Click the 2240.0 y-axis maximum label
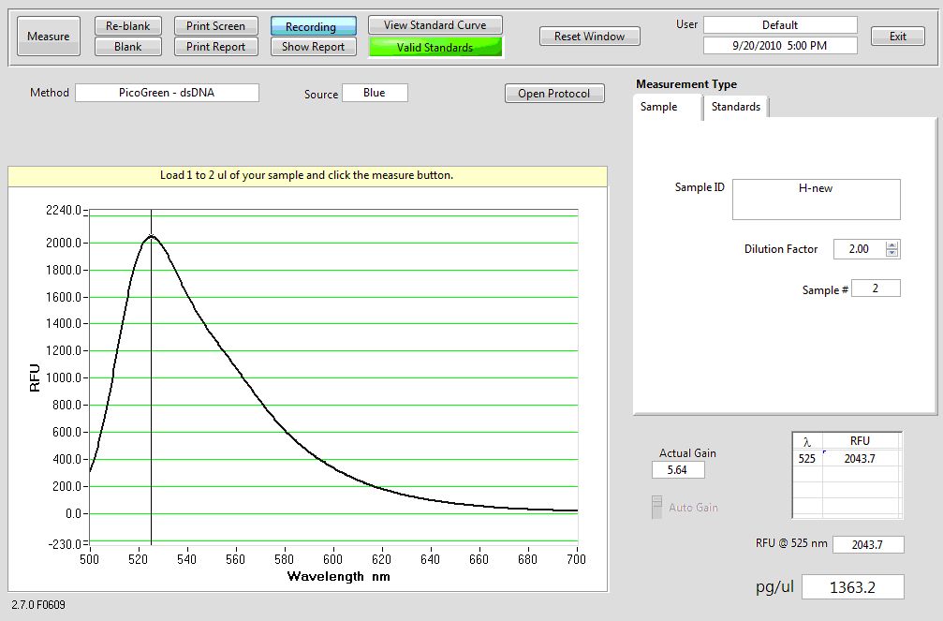Screen dimensions: 943x621 (63, 210)
